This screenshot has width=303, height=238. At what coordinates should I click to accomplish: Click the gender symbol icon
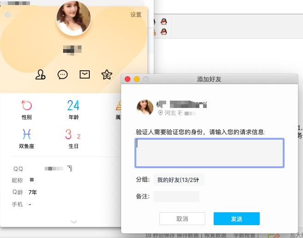[x=27, y=106]
